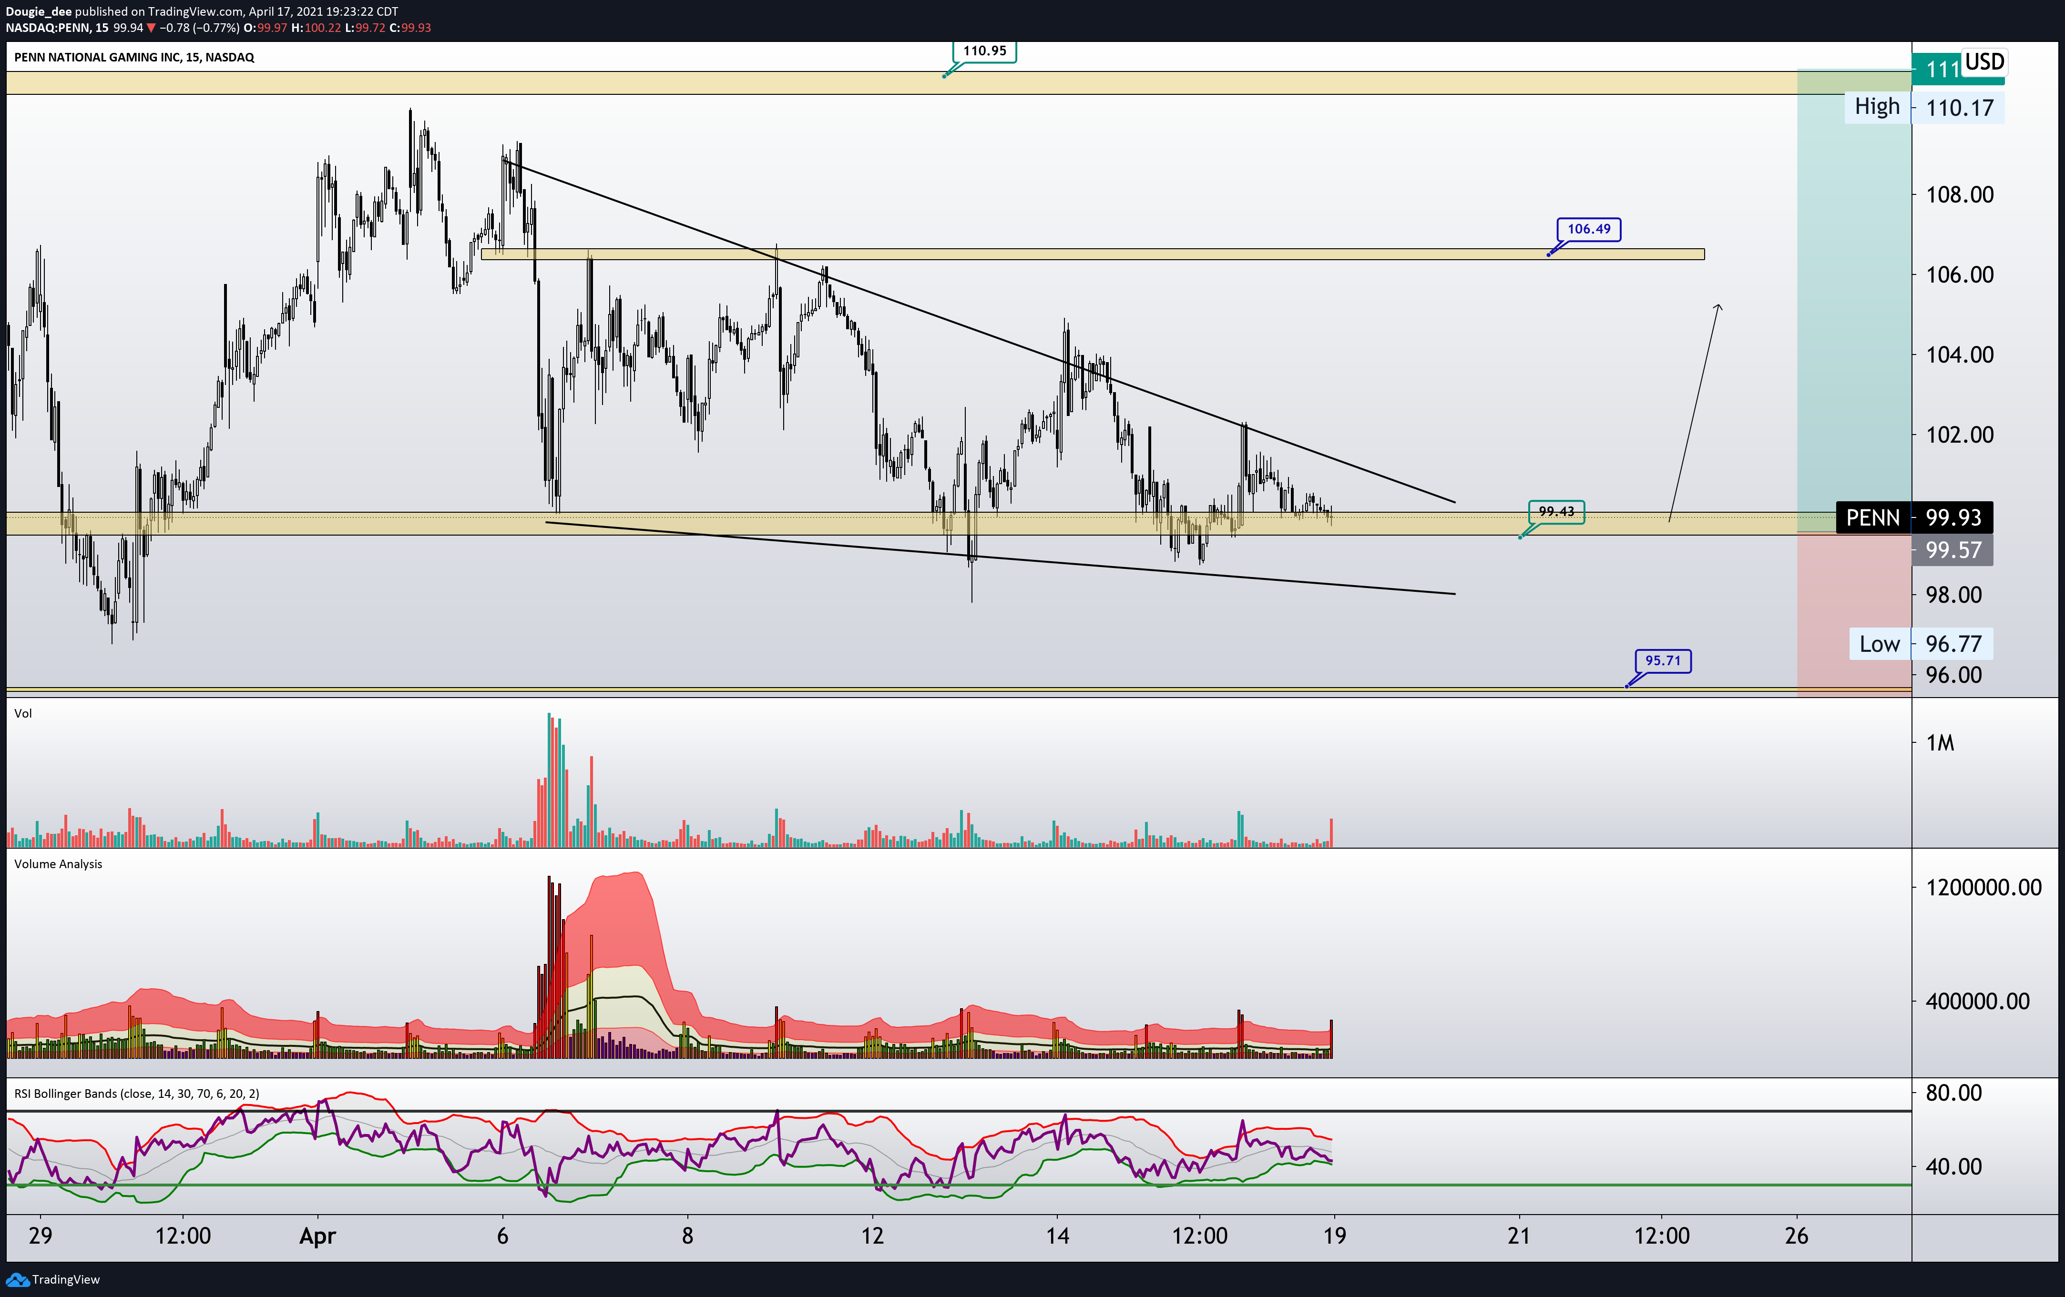
Task: Click the 99.43 price callout label
Action: [1555, 512]
